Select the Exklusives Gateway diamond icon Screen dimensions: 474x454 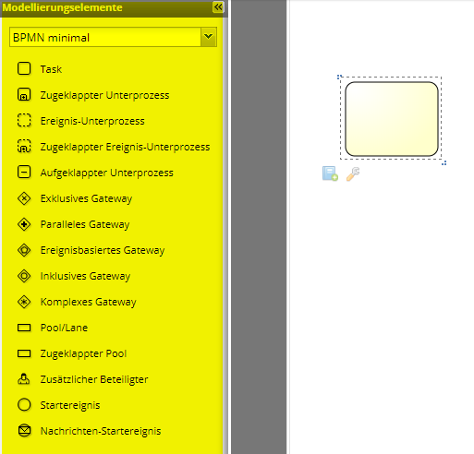[24, 198]
